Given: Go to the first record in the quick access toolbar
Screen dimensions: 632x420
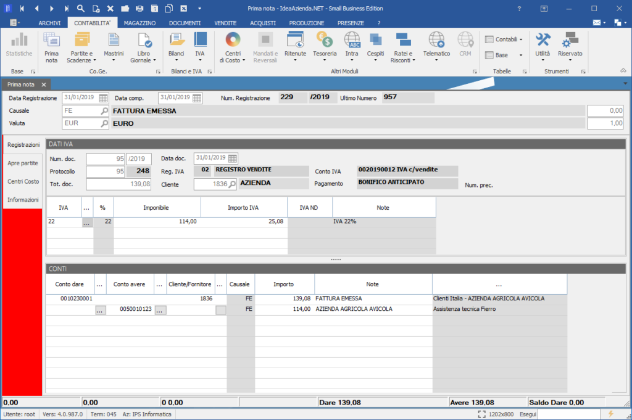Looking at the screenshot, I should click(x=22, y=9).
